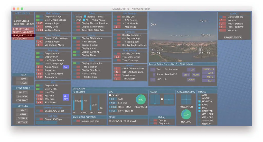Viewport: 263px width, 142px height.
Task: Enable the Simulate on OSD toggle
Action: click(76, 121)
